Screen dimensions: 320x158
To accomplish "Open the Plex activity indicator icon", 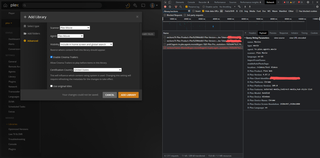I will 127,5.
